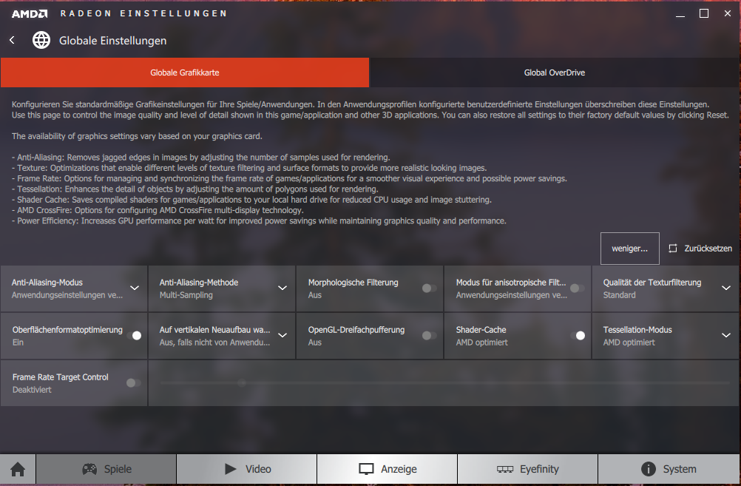Open the Video section
This screenshot has width=741, height=486.
[x=247, y=469]
